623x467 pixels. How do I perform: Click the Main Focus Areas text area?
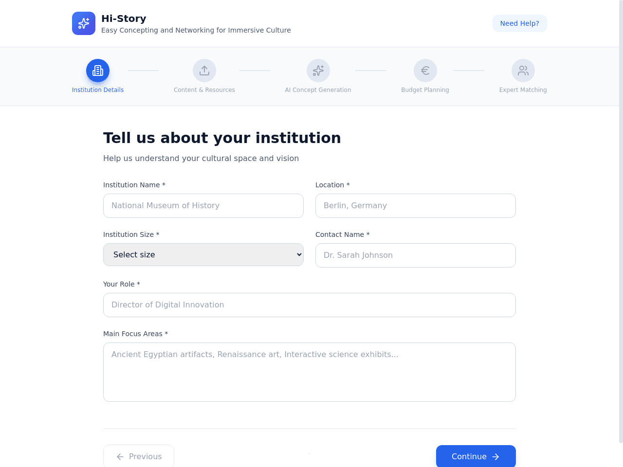(310, 372)
